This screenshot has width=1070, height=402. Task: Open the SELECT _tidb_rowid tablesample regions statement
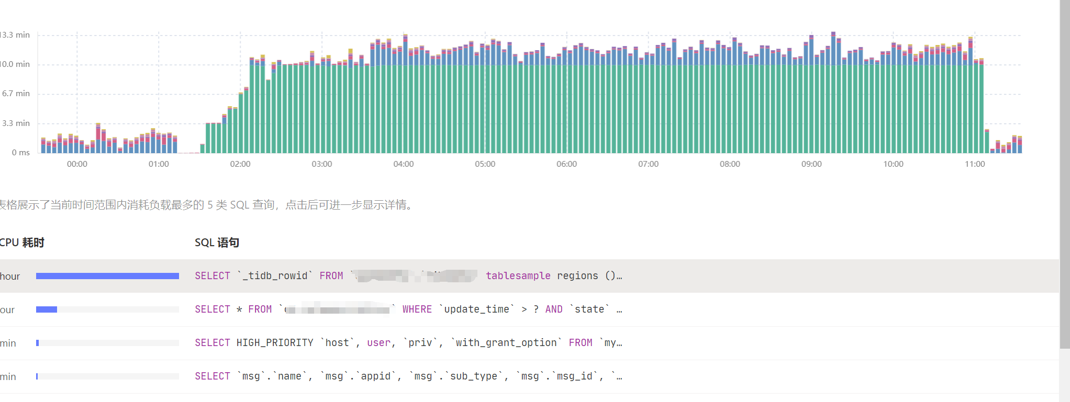tap(408, 276)
